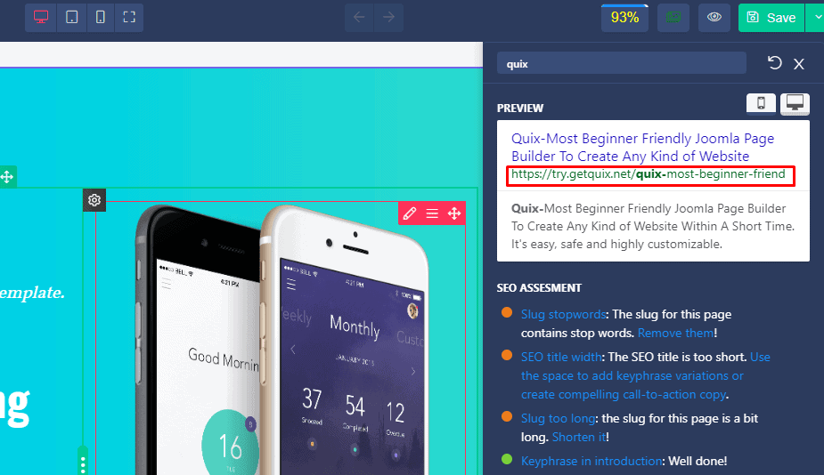Viewport: 824px width, 475px height.
Task: Expand the Save options dropdown arrow
Action: pos(816,17)
